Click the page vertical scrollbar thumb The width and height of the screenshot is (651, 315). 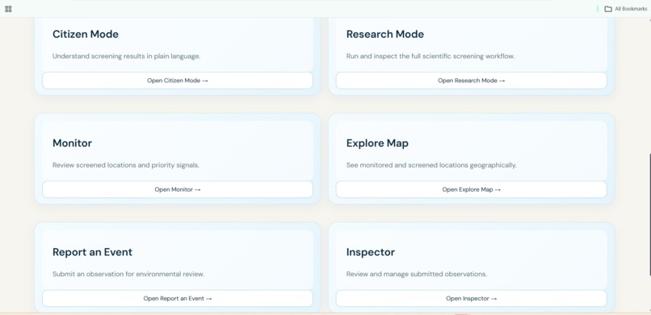click(x=649, y=214)
